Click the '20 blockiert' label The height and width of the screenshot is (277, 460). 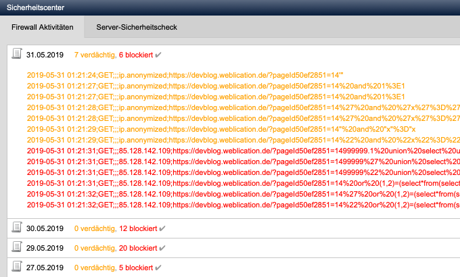[138, 248]
